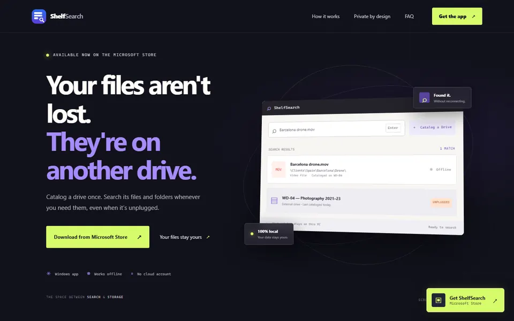The width and height of the screenshot is (514, 321).
Task: Click the ShelfSearch logo icon in header
Action: pyautogui.click(x=39, y=17)
